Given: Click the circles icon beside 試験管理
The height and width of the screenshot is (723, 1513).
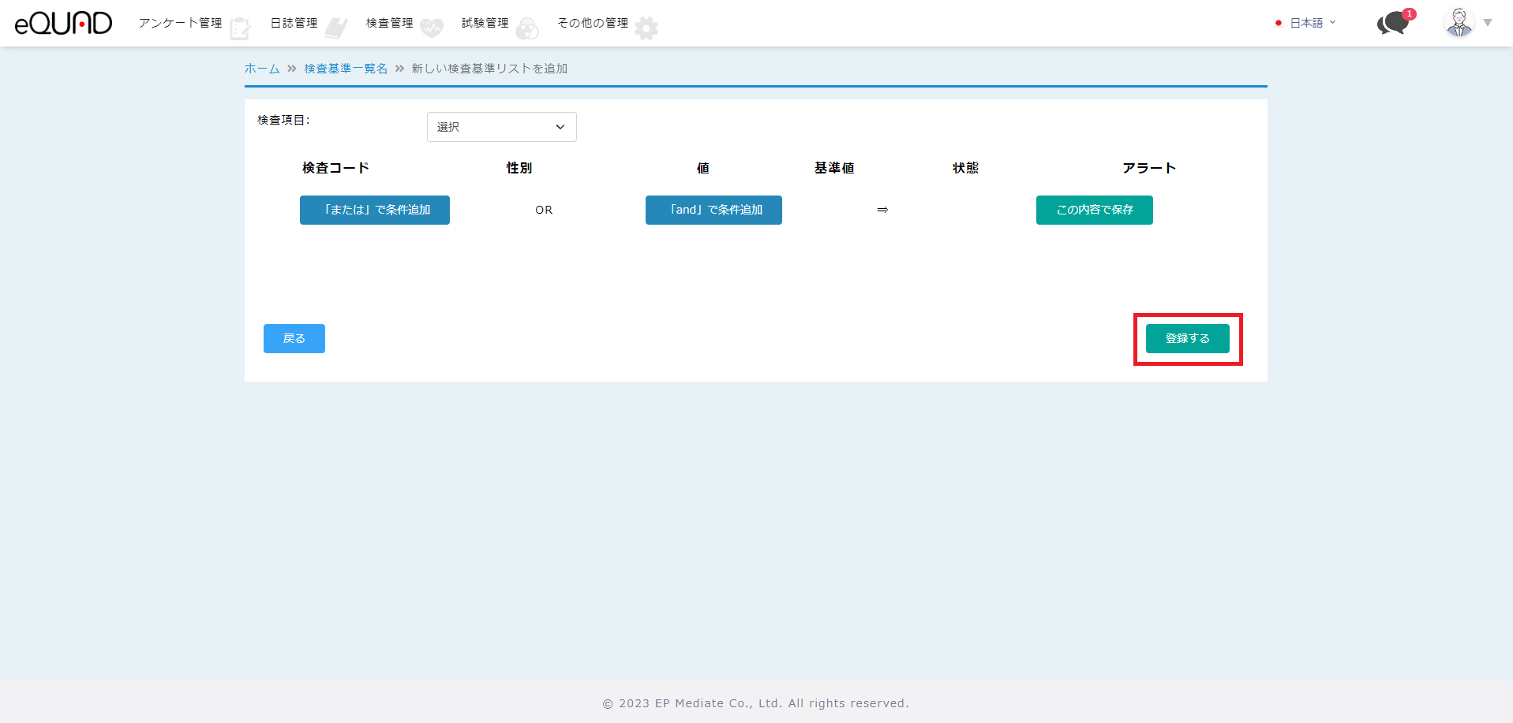Looking at the screenshot, I should click(x=527, y=29).
